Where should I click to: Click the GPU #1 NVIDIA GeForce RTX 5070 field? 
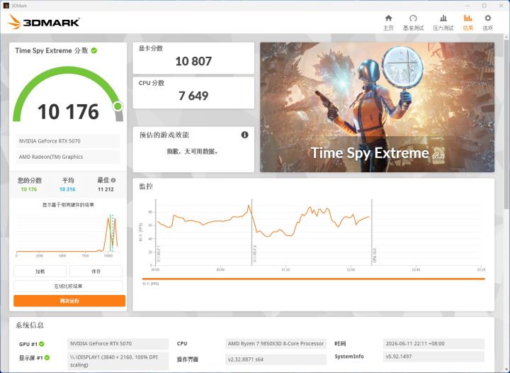coord(118,344)
